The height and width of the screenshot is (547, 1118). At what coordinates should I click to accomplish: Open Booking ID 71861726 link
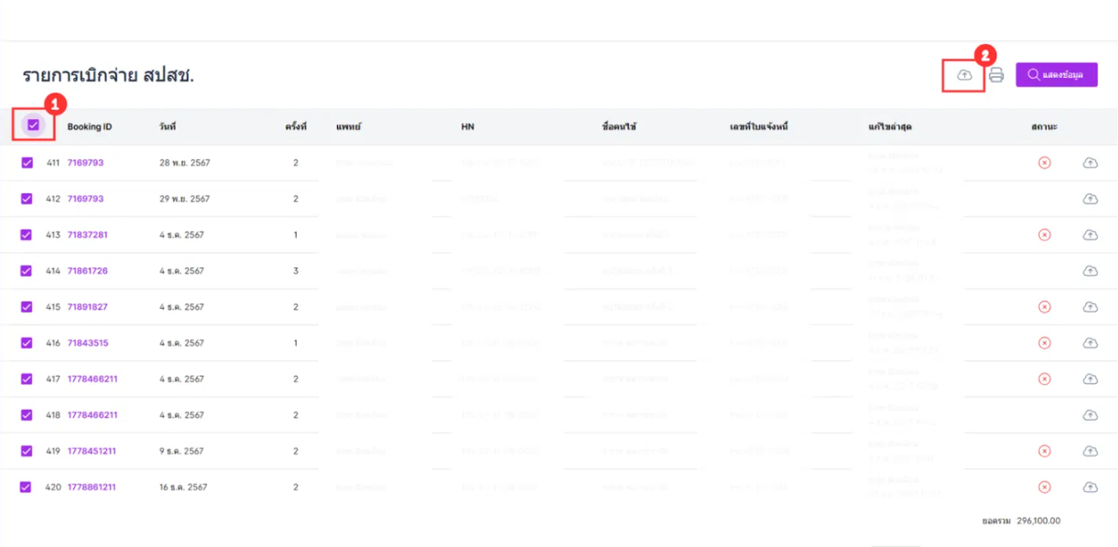pyautogui.click(x=88, y=271)
